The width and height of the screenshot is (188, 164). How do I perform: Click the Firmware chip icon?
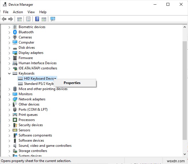click(x=15, y=58)
